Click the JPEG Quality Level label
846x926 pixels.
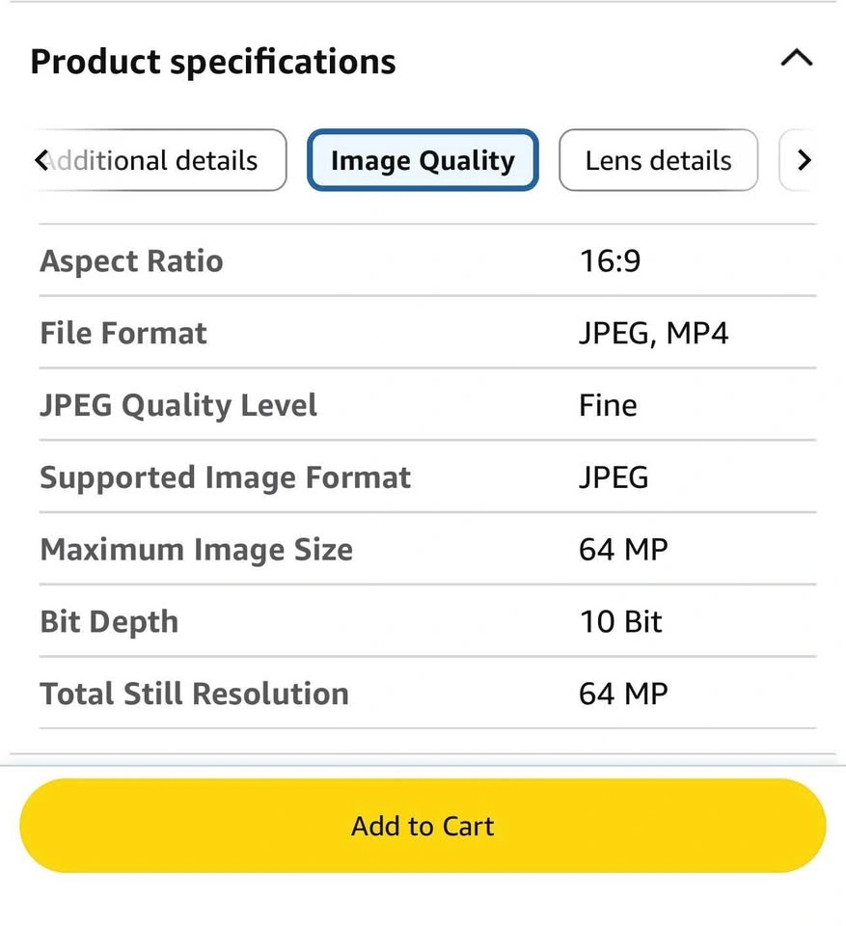(x=178, y=405)
